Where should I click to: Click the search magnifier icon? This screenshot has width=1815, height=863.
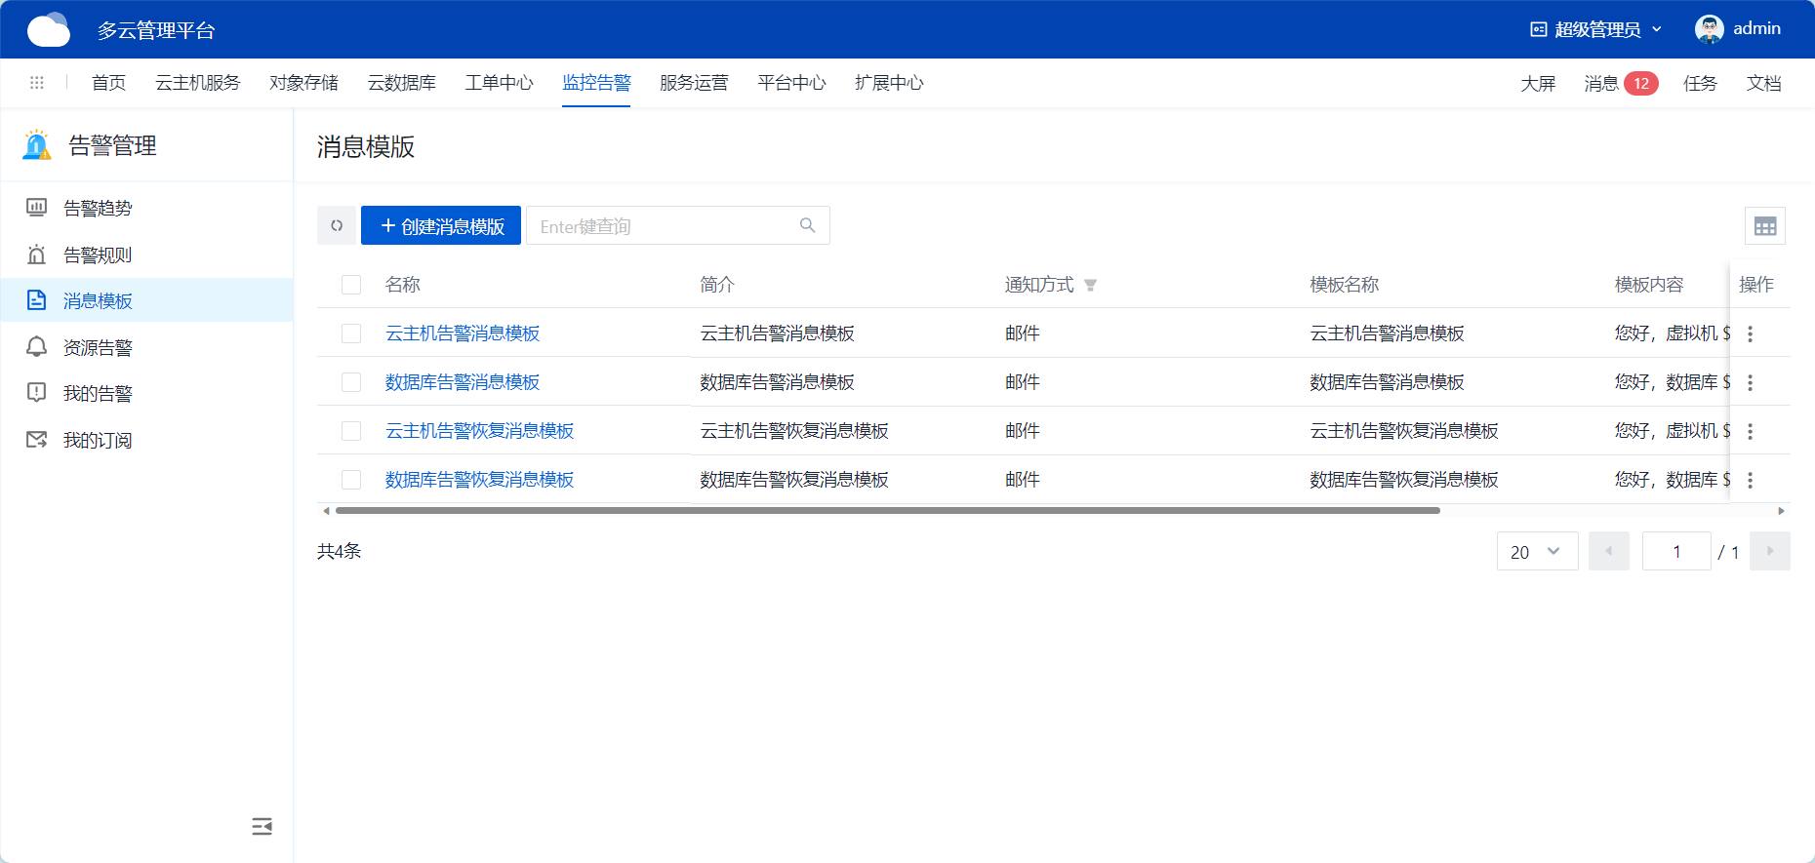coord(807,226)
